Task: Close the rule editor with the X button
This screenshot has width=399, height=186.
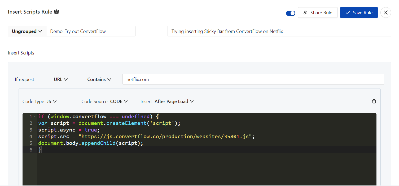Action: 386,12
